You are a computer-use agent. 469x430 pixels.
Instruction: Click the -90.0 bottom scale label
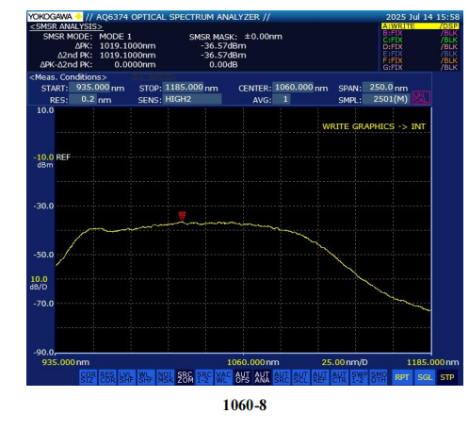click(x=44, y=353)
